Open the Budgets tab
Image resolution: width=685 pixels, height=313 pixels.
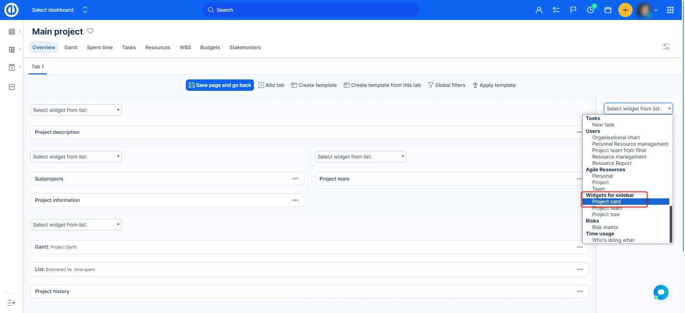pos(210,47)
